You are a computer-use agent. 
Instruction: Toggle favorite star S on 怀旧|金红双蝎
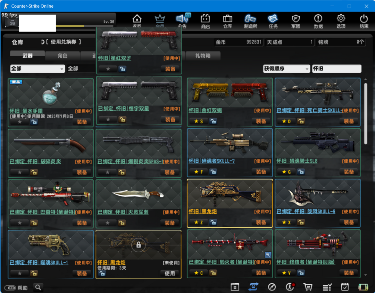point(199,121)
